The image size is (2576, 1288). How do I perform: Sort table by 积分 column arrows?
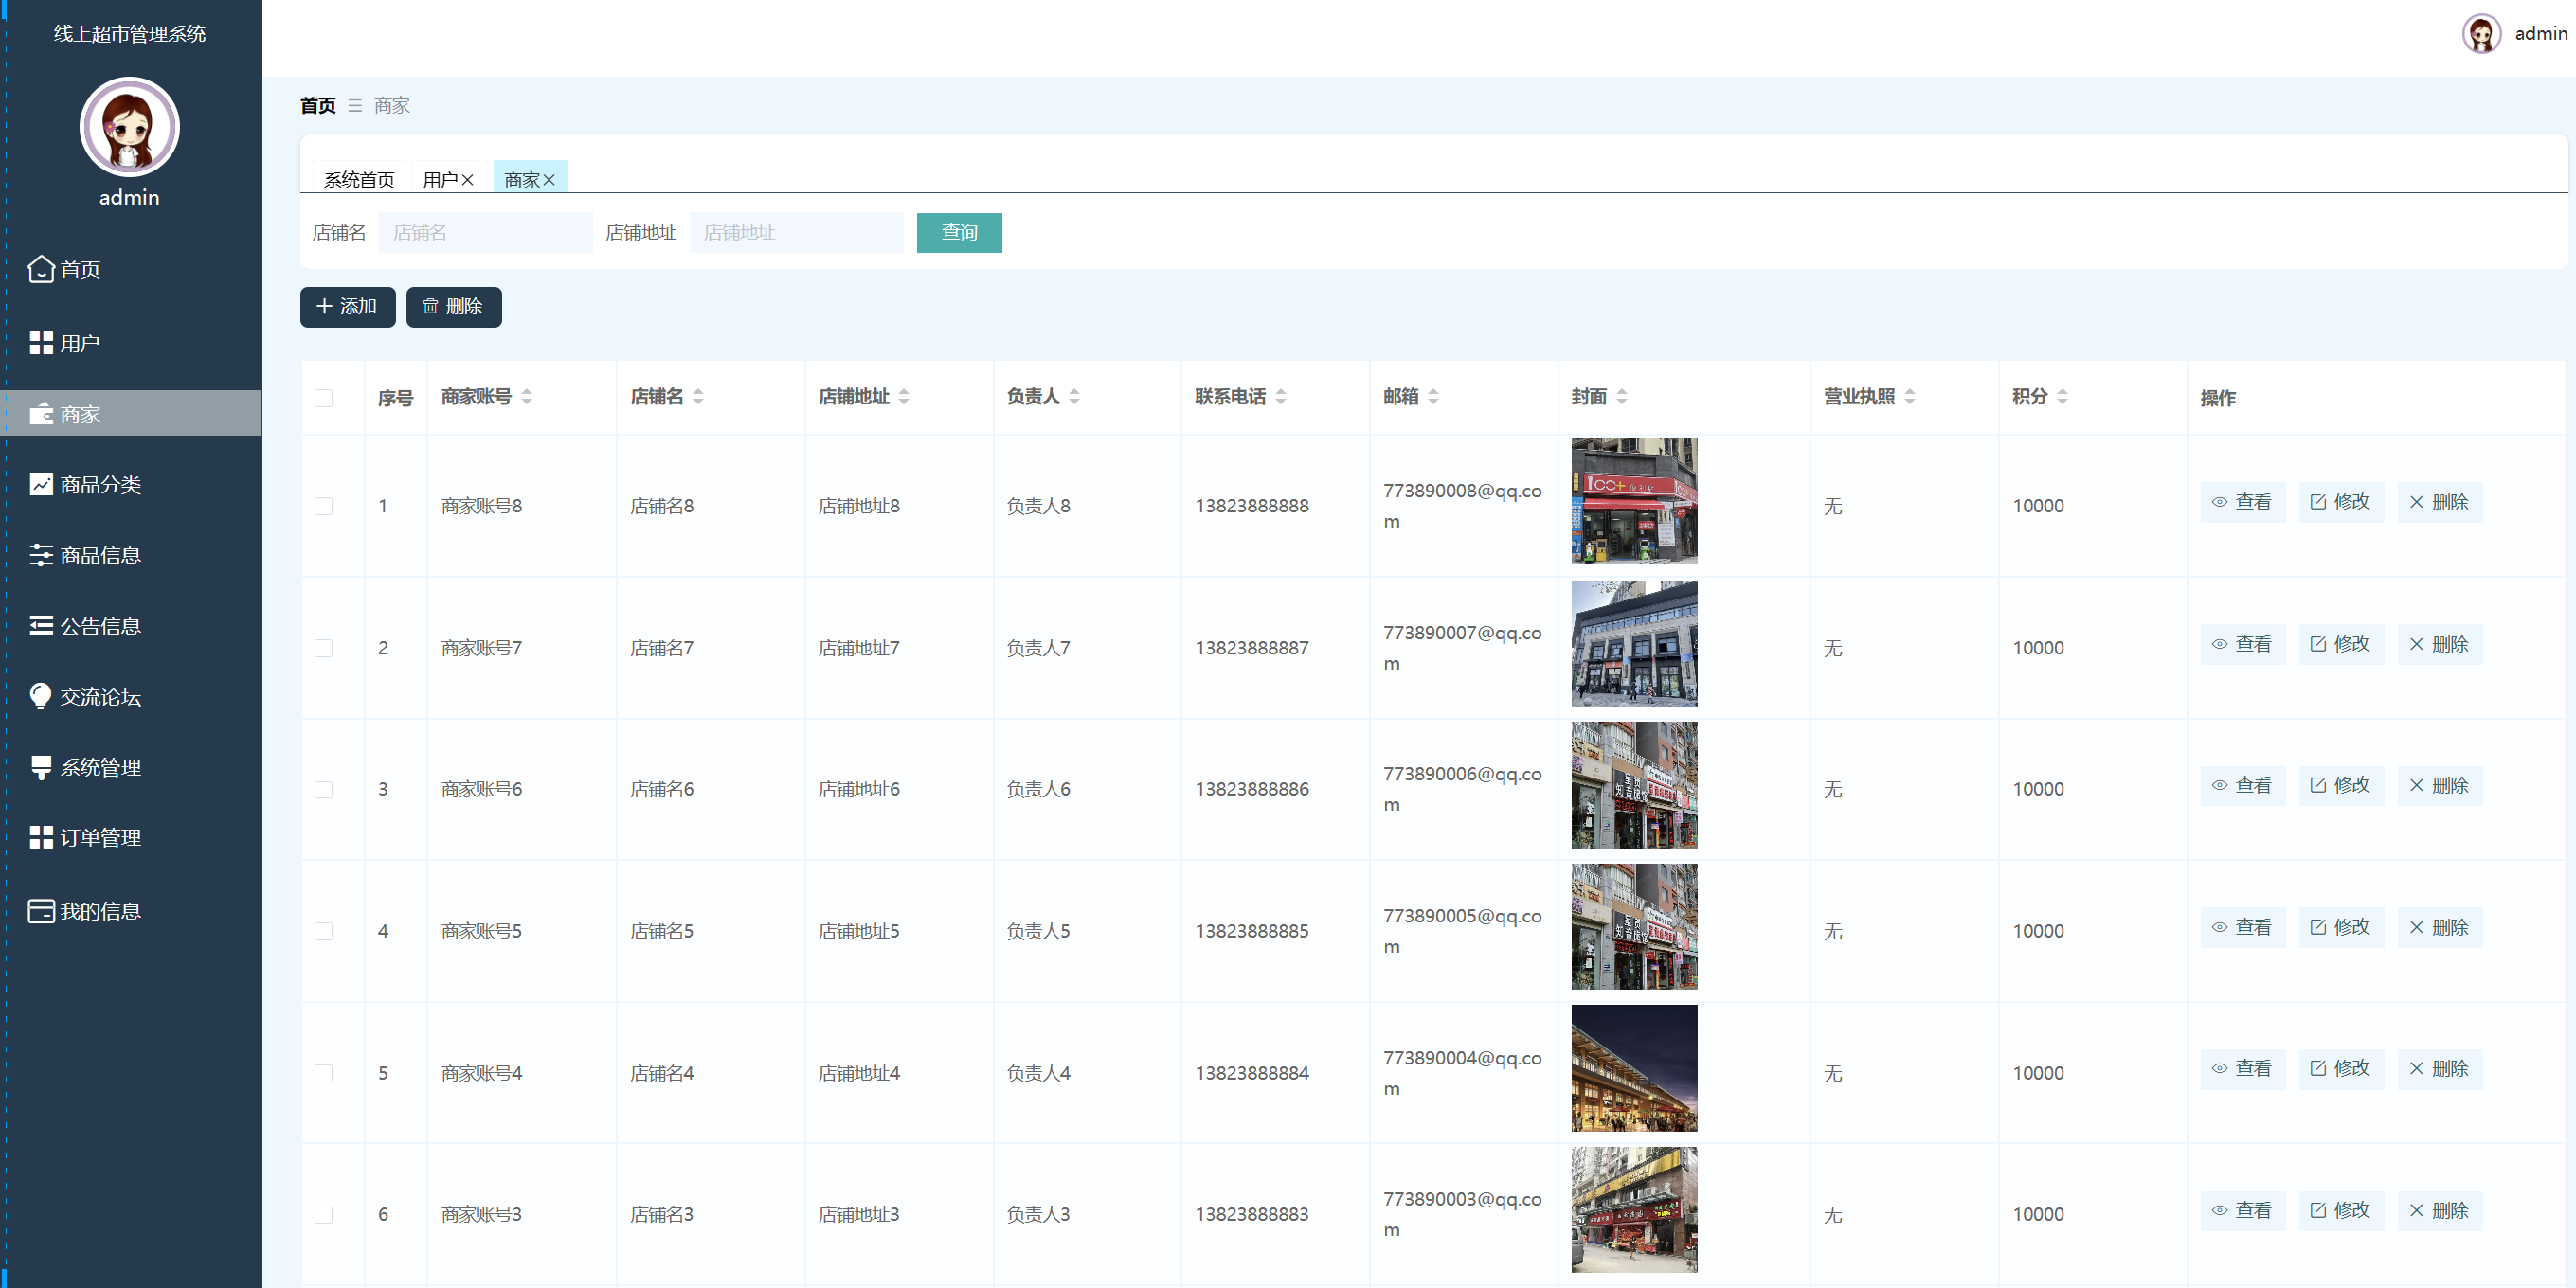point(2062,397)
